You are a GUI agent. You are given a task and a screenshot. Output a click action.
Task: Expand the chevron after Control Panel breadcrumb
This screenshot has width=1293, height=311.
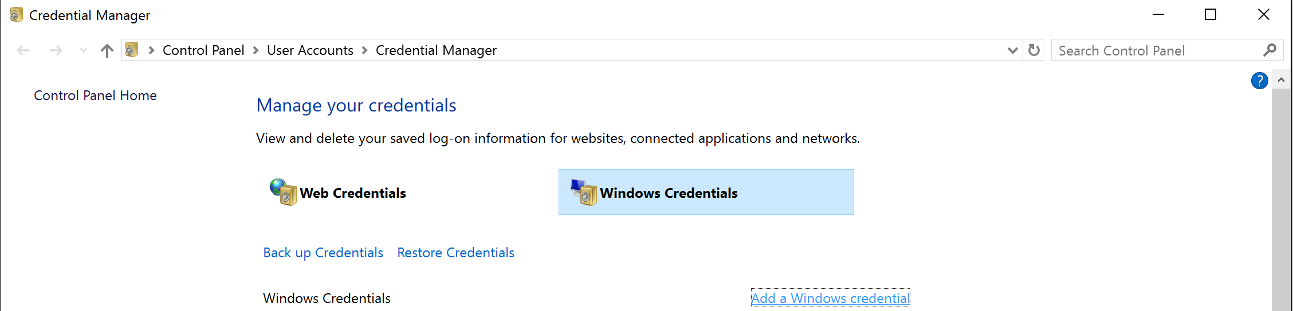[x=256, y=50]
